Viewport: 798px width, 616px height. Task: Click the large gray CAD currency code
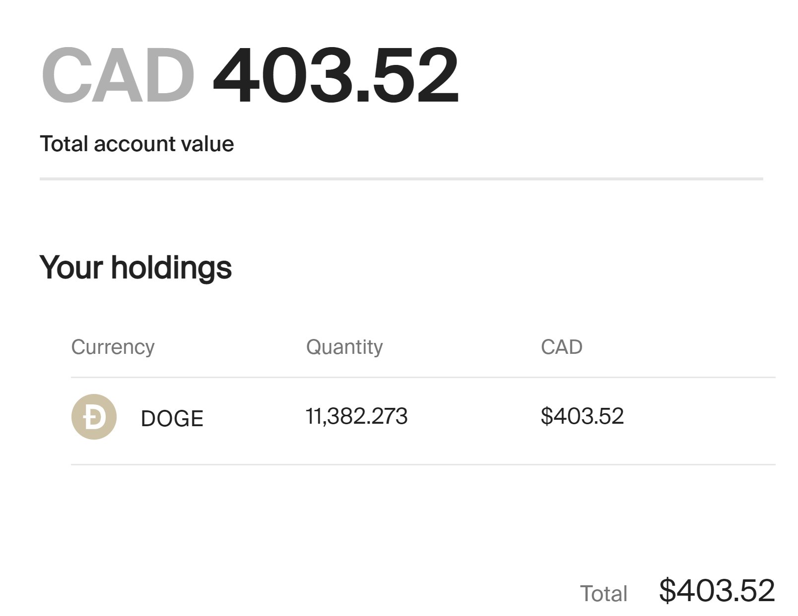pos(118,75)
